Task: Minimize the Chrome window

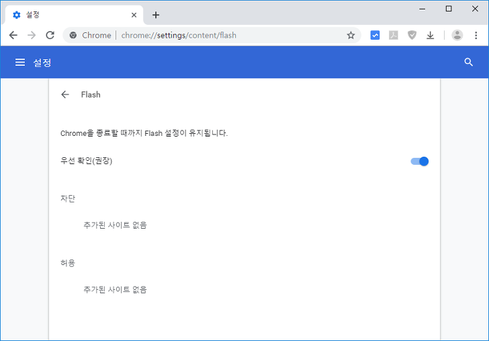Action: coord(423,9)
